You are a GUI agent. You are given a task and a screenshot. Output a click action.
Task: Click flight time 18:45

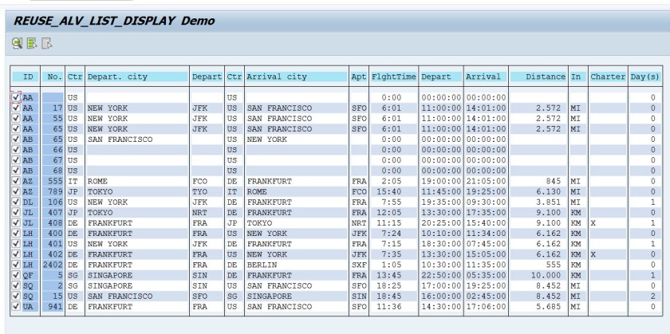(389, 297)
